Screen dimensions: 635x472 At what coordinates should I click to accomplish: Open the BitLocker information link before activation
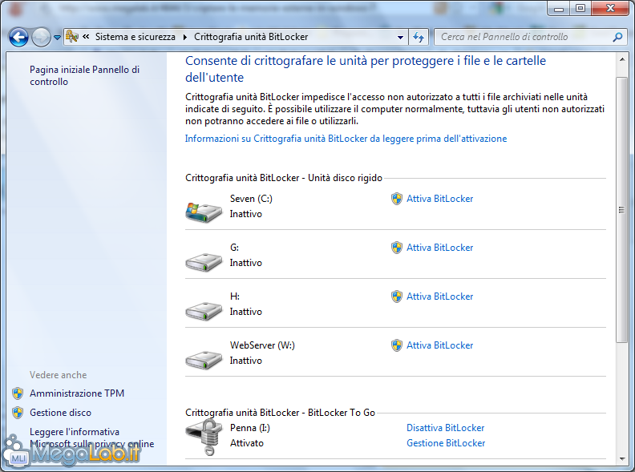coord(346,139)
